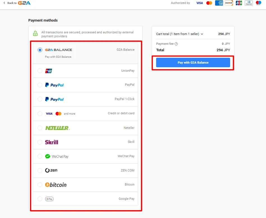The height and width of the screenshot is (218, 266).
Task: Click the 'ZEN.COM' label text
Action: coord(128,170)
